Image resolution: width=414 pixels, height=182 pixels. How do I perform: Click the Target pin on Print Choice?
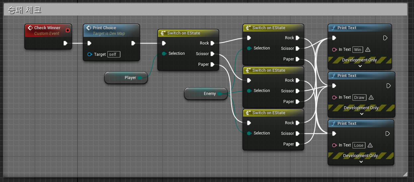pyautogui.click(x=89, y=54)
